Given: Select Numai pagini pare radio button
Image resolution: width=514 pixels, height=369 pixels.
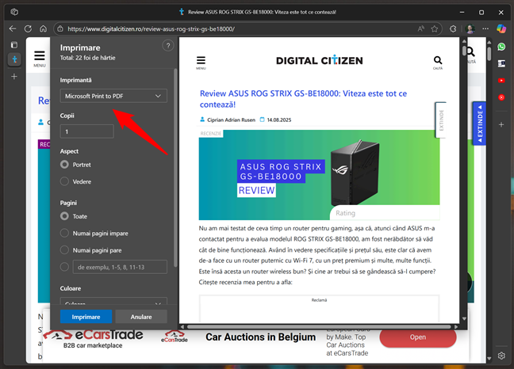Looking at the screenshot, I should [65, 249].
